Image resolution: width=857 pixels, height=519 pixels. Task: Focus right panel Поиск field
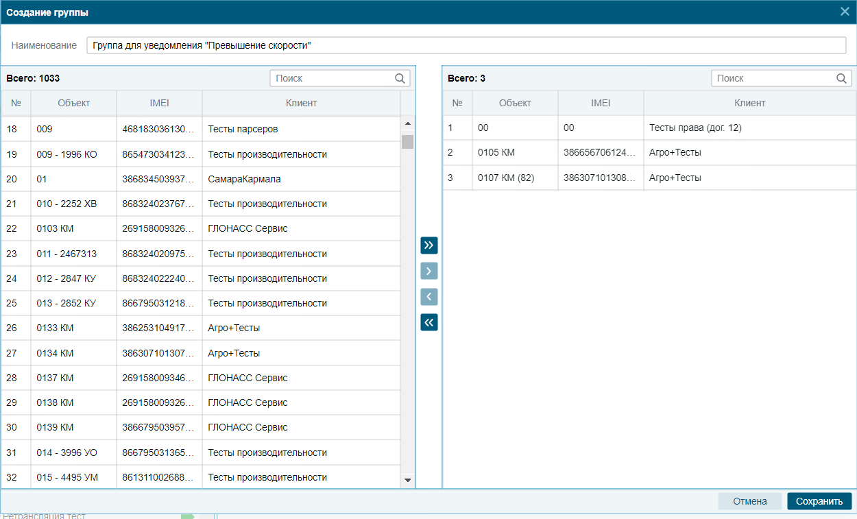(782, 78)
